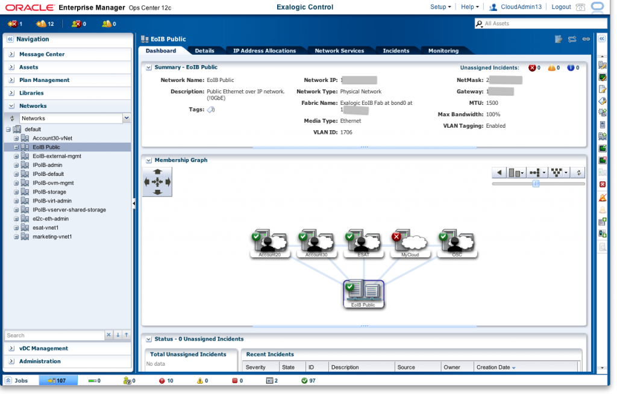Select the Account20 node in the graph

tap(270, 243)
